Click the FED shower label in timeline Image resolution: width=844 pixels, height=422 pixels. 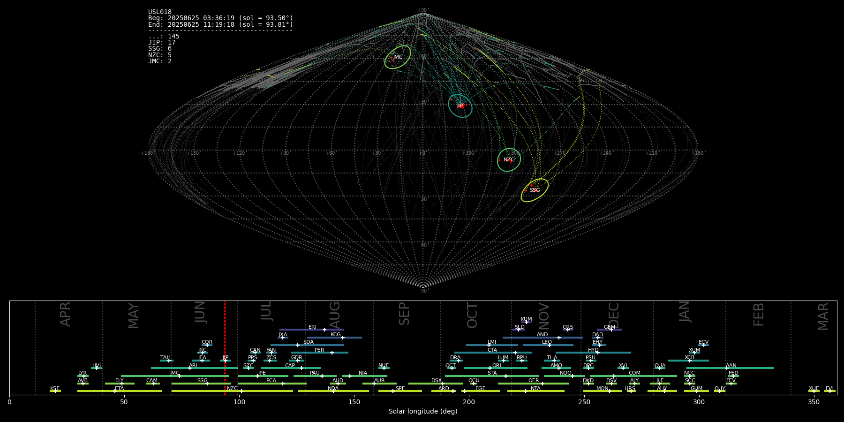pos(733,373)
